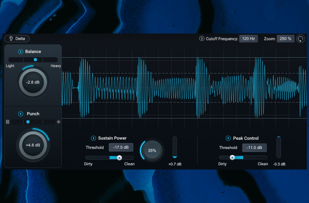Click the ear icon in the Delta button
Screen dimensions: 309x203
10,39
